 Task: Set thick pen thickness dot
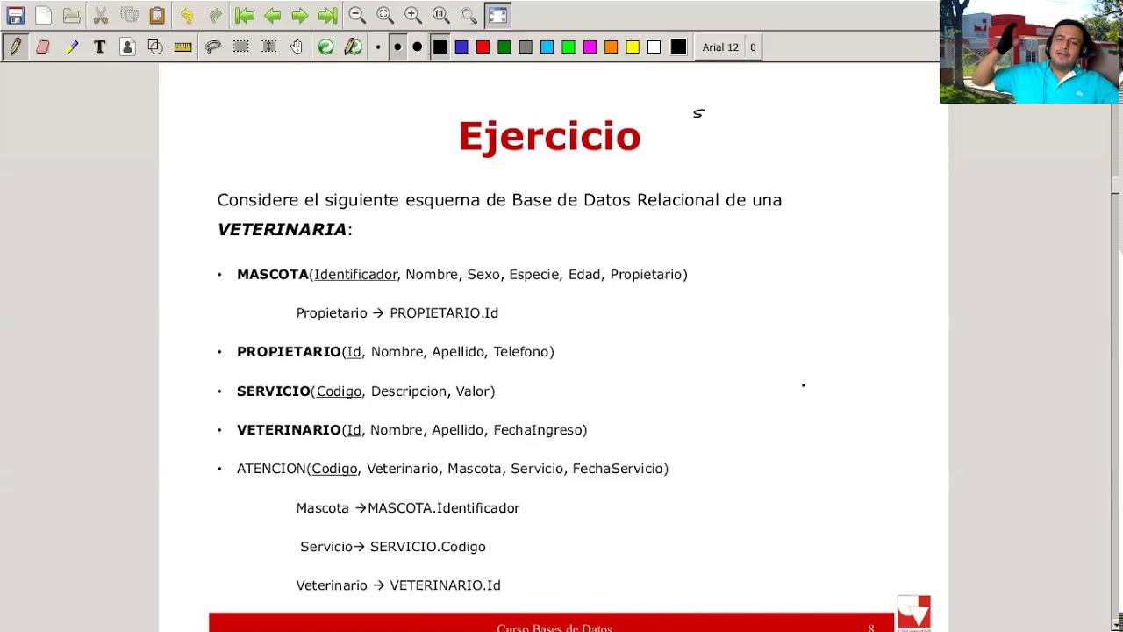(x=418, y=47)
